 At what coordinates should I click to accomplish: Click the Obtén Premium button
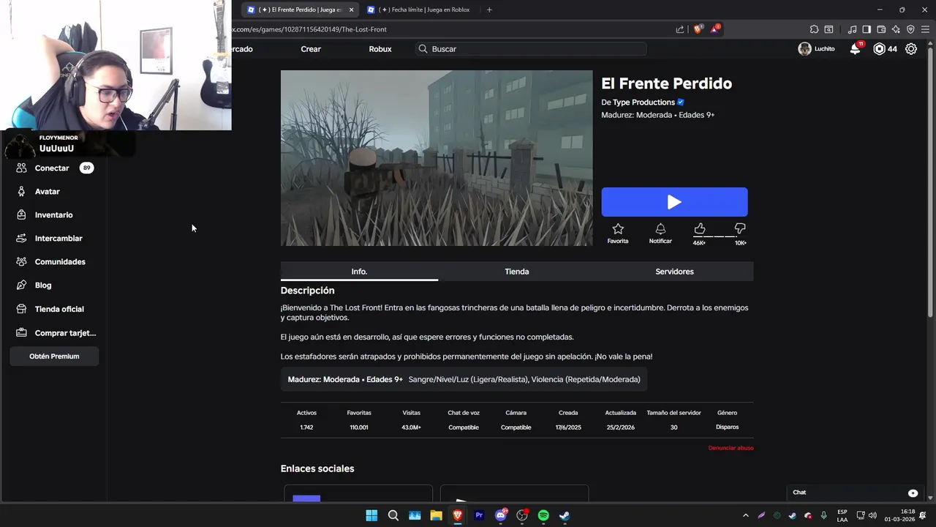pyautogui.click(x=54, y=356)
